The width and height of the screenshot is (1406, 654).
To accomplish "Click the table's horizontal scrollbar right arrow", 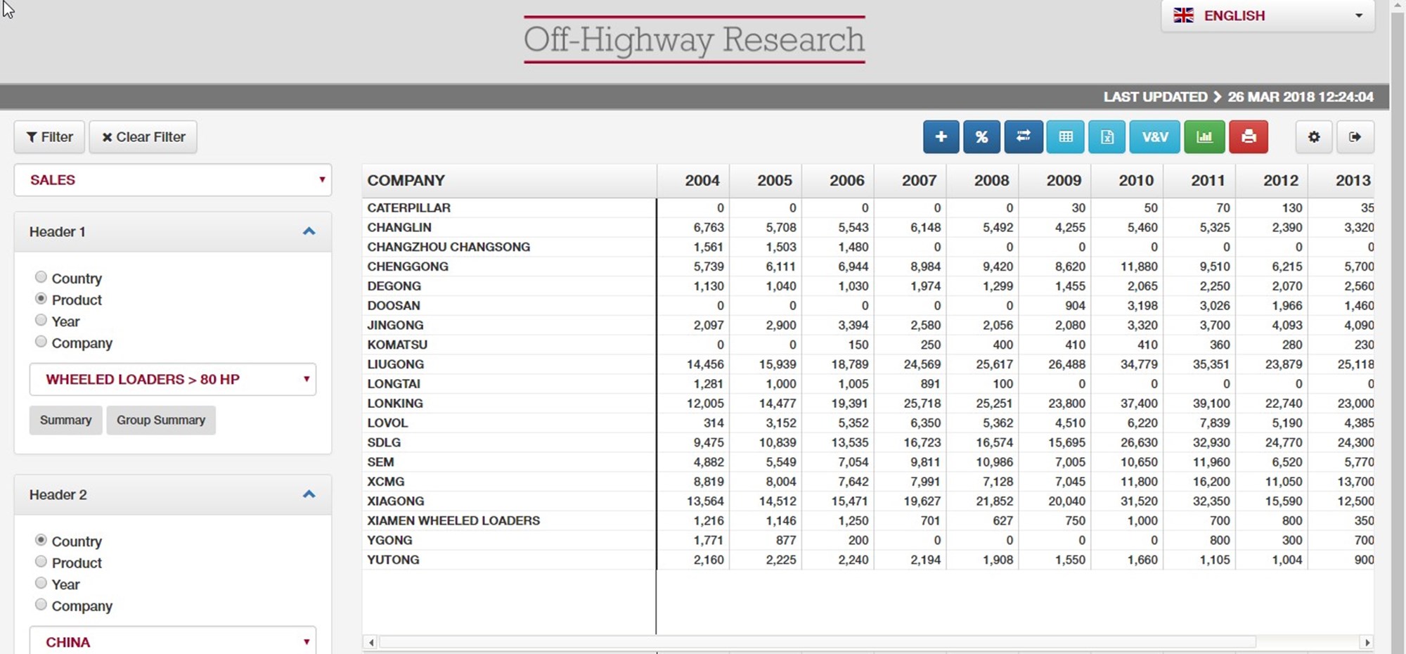I will click(1367, 642).
